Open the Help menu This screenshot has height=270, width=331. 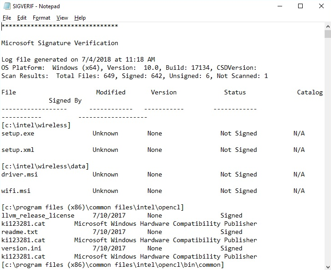(x=80, y=18)
